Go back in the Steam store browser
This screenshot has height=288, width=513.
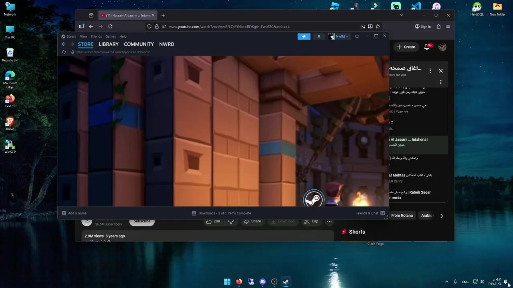(63, 44)
